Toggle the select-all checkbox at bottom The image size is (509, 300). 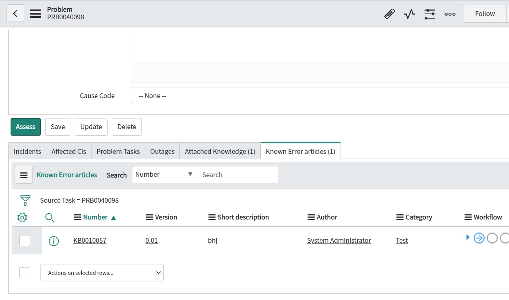[x=25, y=273]
